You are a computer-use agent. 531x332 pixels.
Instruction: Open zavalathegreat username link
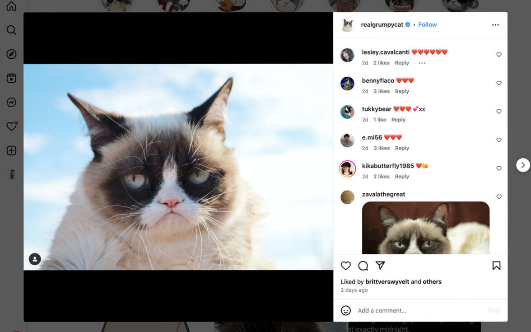383,194
